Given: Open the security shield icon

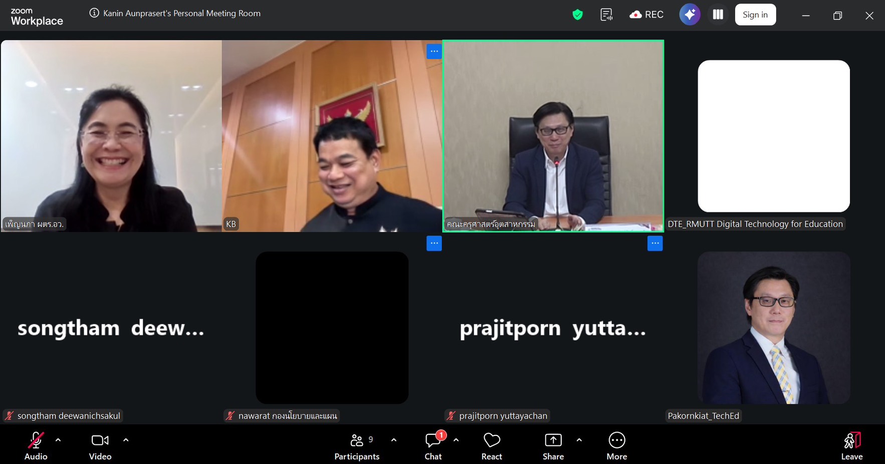Looking at the screenshot, I should [x=577, y=15].
